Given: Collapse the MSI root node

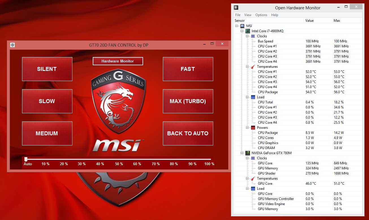Looking at the screenshot, I should [237, 26].
